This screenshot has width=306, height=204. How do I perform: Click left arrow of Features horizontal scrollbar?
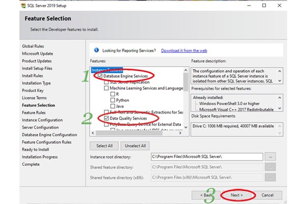pos(93,133)
